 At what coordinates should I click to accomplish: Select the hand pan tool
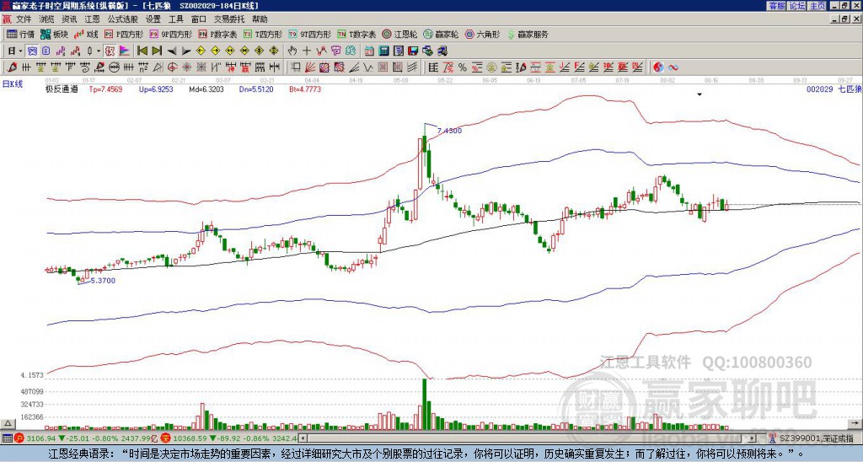click(292, 51)
